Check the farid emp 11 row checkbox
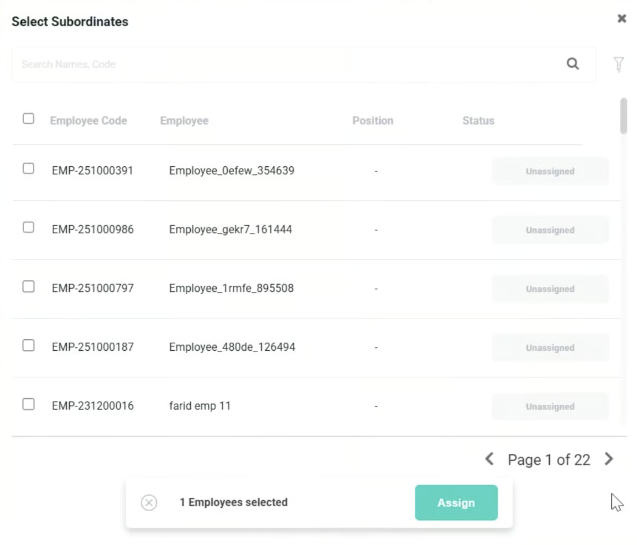Screen dimensions: 637x545 click(x=28, y=404)
